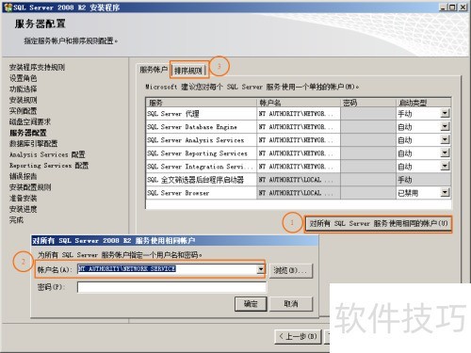Click 数据库引擎配置 step in sidebar
This screenshot has height=353, width=471.
point(34,144)
